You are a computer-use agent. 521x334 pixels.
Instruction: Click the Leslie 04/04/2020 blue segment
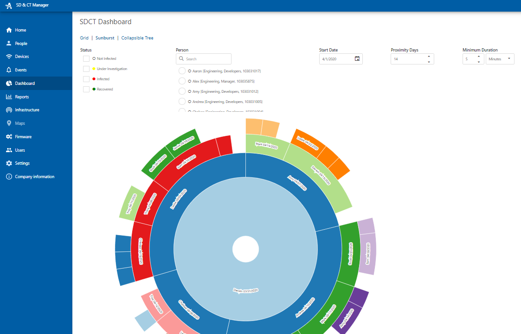[179, 199]
